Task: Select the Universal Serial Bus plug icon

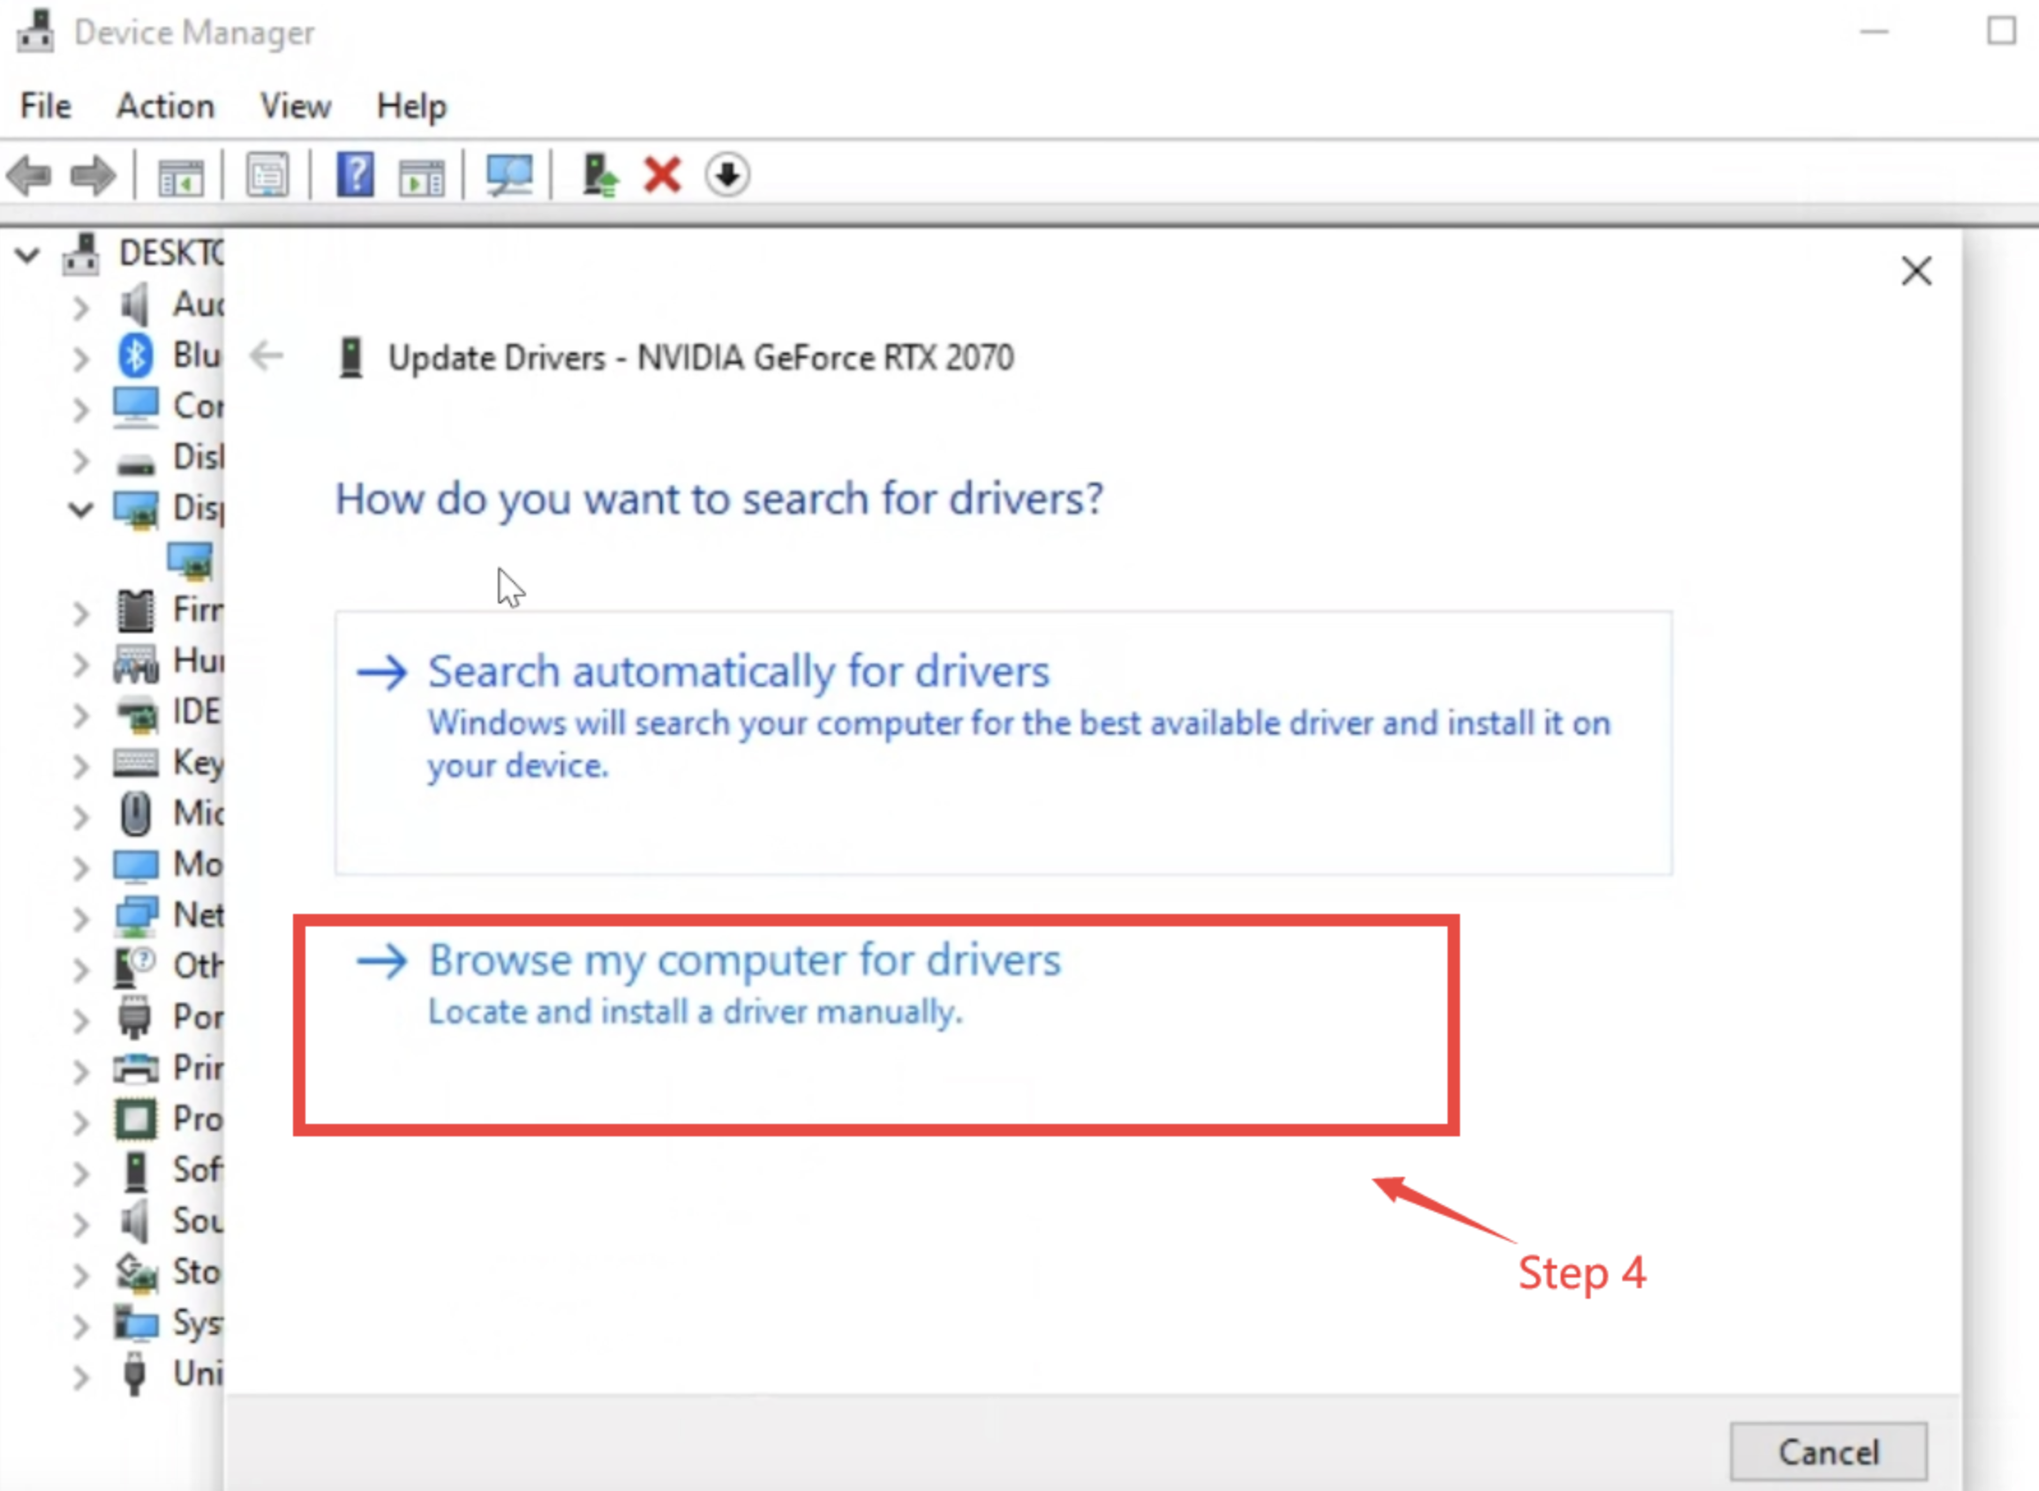Action: 134,1374
